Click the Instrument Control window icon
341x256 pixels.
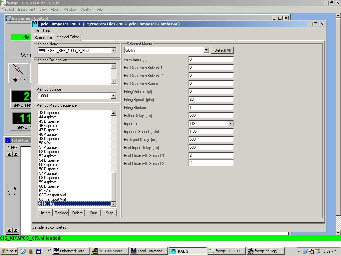point(8,18)
